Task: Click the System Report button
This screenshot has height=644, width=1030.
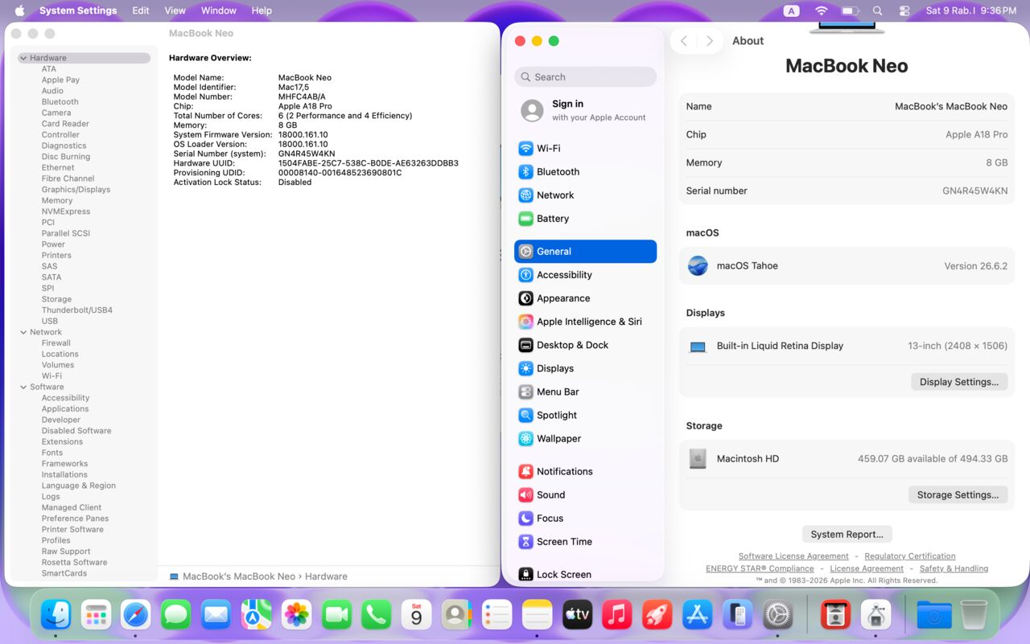Action: pos(847,534)
